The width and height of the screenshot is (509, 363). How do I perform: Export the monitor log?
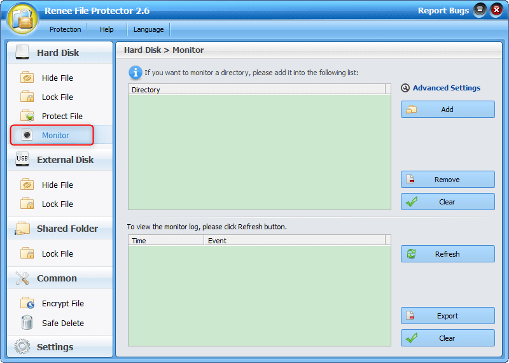(x=447, y=316)
